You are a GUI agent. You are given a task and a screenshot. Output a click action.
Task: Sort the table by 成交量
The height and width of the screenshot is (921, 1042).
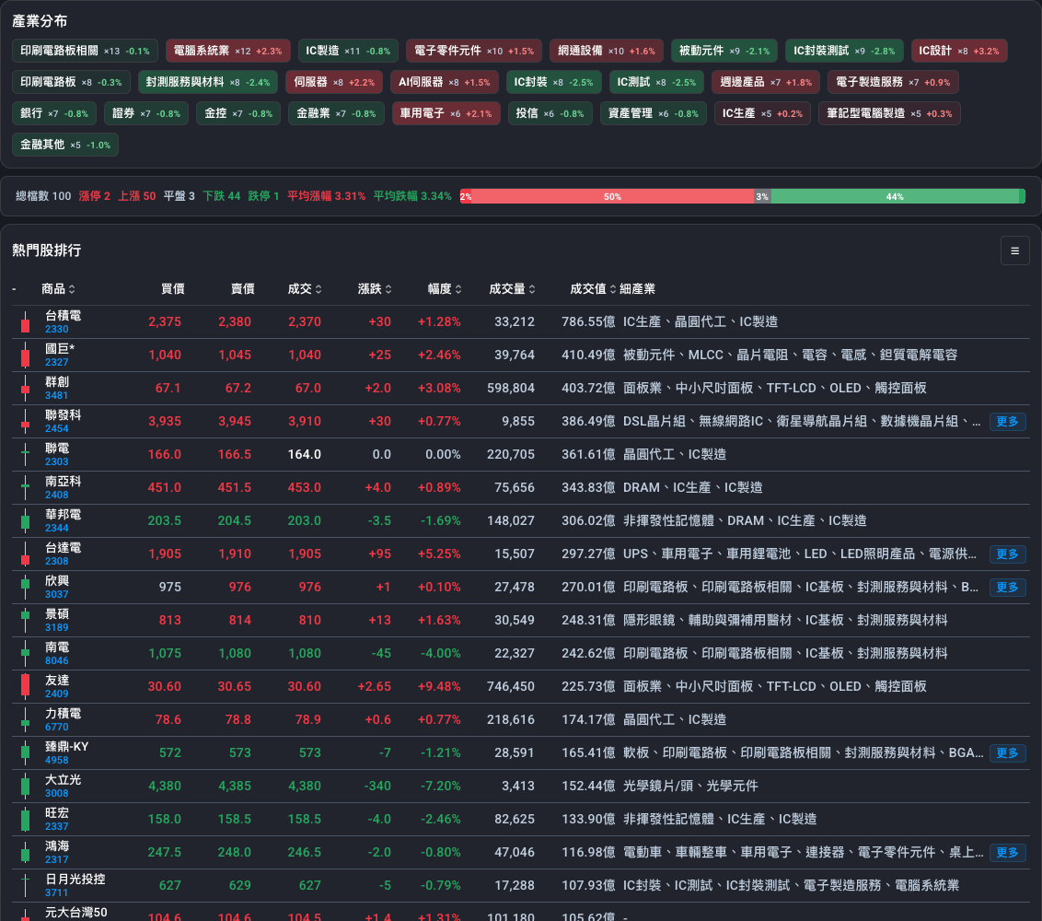tap(513, 288)
